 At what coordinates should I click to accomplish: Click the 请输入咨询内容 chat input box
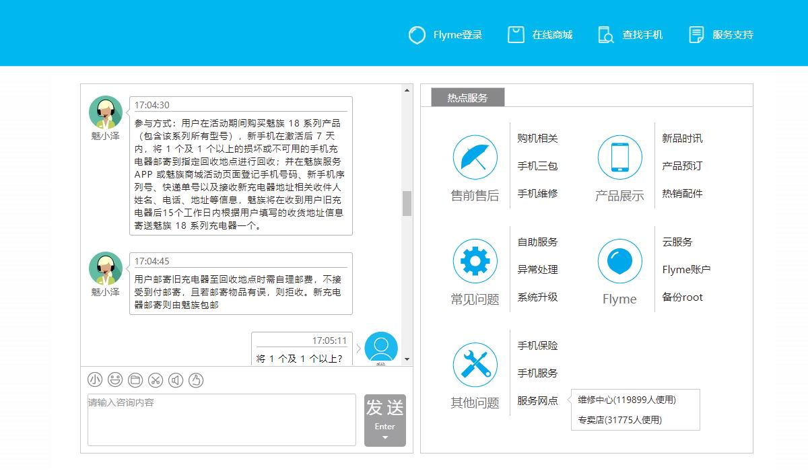point(222,420)
